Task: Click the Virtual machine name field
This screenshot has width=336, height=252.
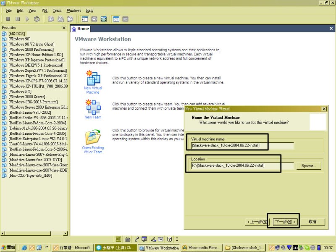Action: tap(242, 145)
